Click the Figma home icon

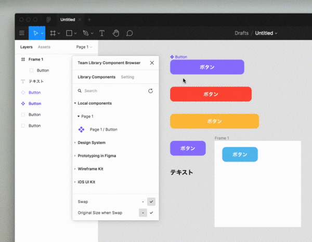(48, 20)
